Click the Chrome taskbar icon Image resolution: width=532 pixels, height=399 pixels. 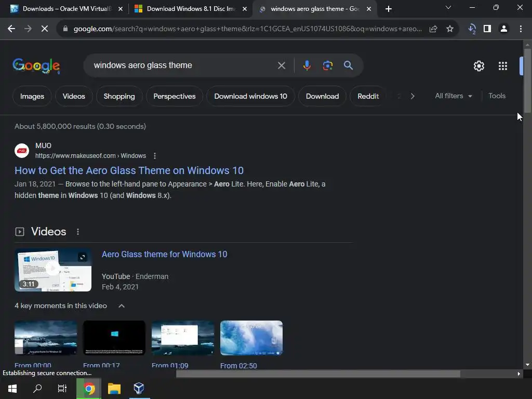pyautogui.click(x=89, y=389)
